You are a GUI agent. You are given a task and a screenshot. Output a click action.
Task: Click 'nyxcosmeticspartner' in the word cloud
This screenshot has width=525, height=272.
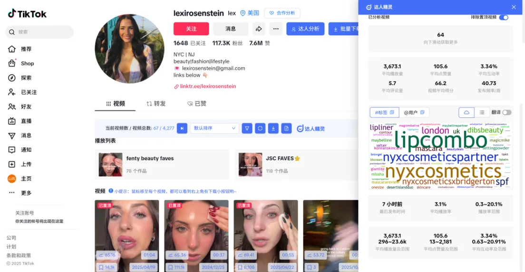point(441,157)
